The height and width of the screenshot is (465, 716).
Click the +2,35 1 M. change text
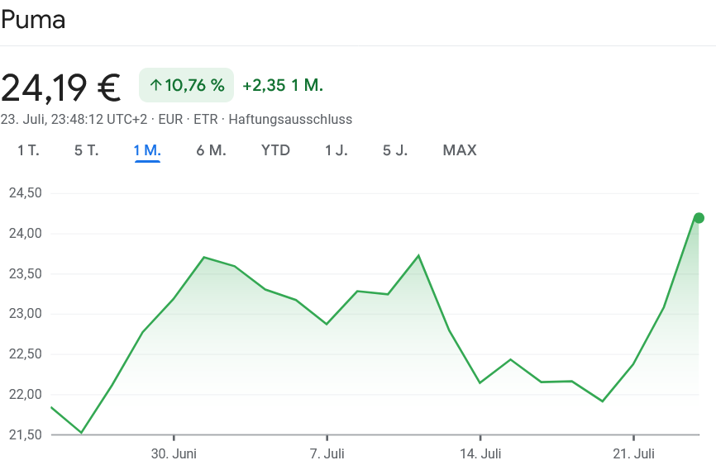282,85
